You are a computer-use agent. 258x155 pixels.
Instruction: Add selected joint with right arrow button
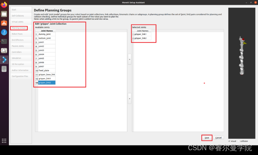click(x=130, y=59)
